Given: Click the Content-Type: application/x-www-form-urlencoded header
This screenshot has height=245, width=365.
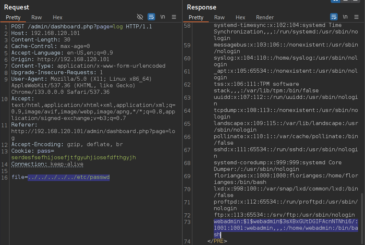Looking at the screenshot, I should point(88,66).
